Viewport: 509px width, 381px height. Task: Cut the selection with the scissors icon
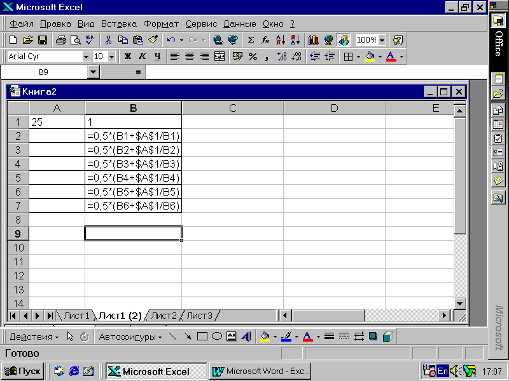(108, 40)
